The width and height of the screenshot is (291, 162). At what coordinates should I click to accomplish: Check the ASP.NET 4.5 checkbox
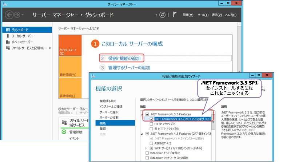coord(151,143)
